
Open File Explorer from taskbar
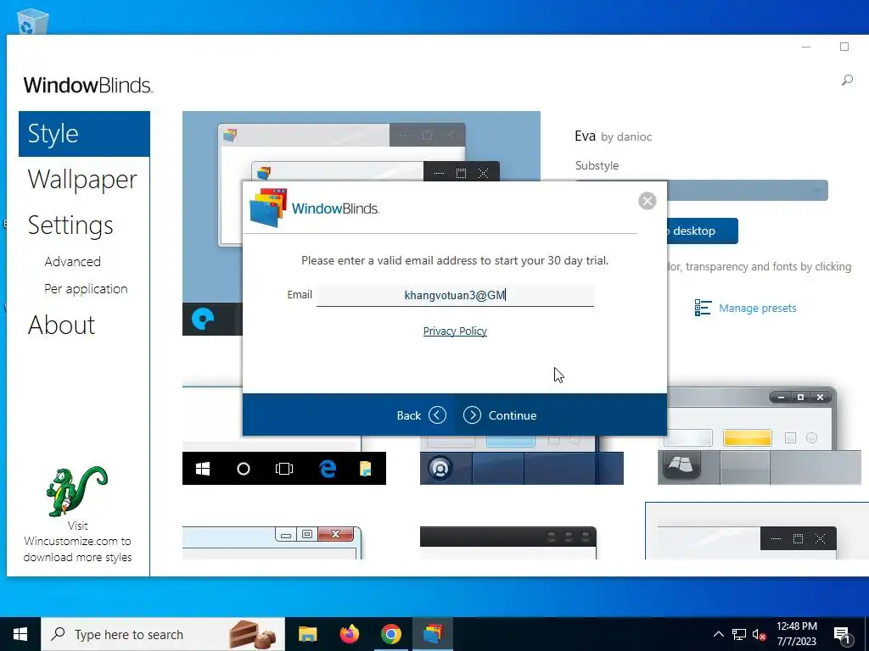click(x=307, y=634)
